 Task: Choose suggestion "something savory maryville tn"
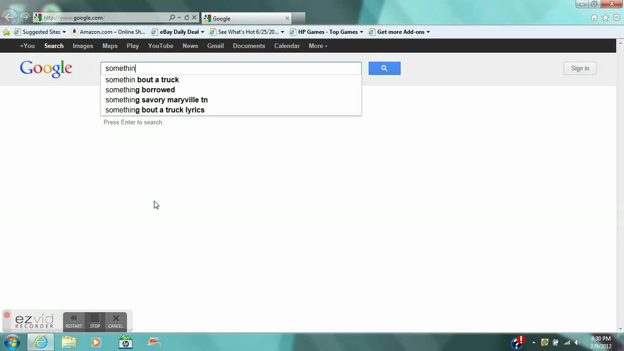pos(231,100)
